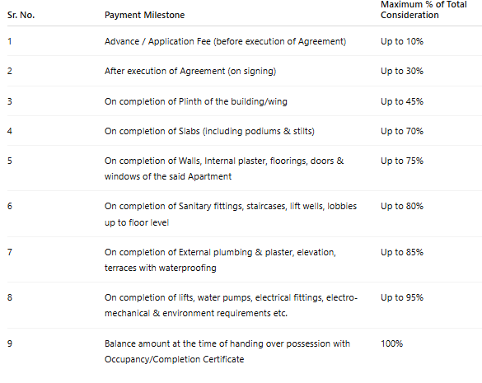The image size is (482, 383).
Task: Click the Slabs completion milestone text
Action: click(x=209, y=131)
